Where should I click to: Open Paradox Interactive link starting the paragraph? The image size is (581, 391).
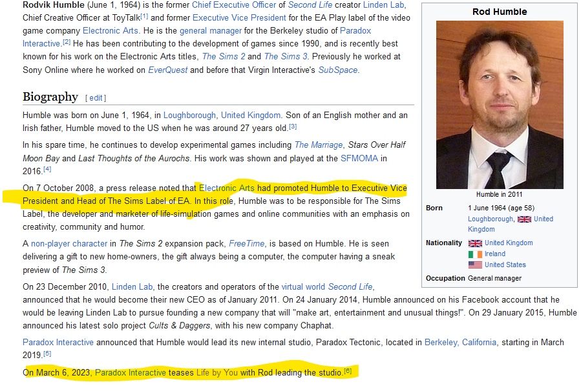coord(58,342)
